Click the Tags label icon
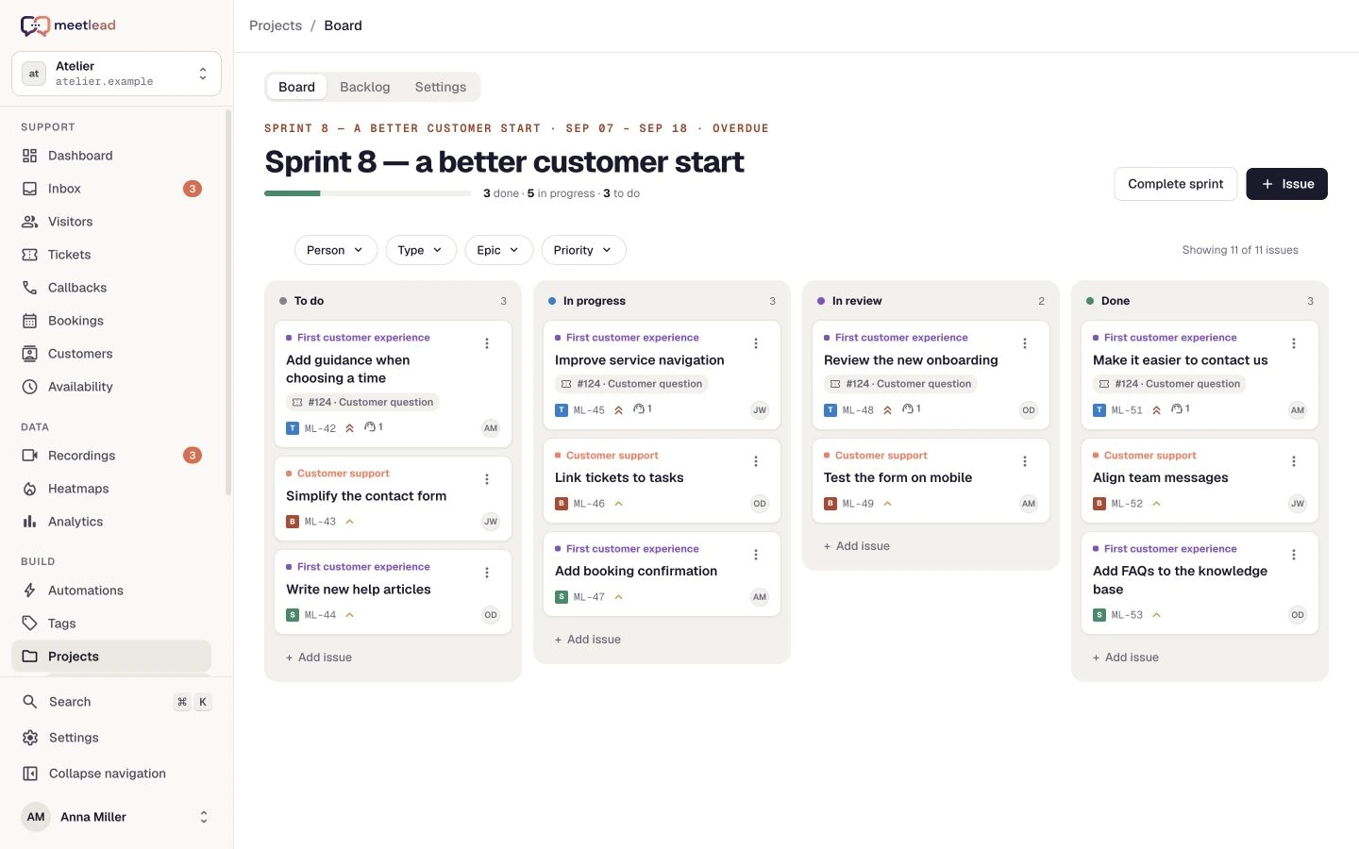Image resolution: width=1359 pixels, height=849 pixels. click(30, 624)
